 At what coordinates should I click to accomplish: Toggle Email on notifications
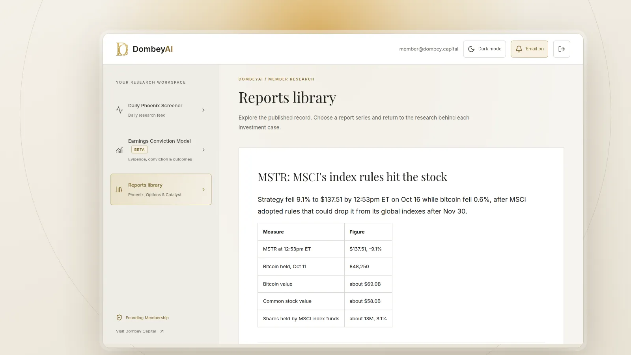tap(529, 49)
